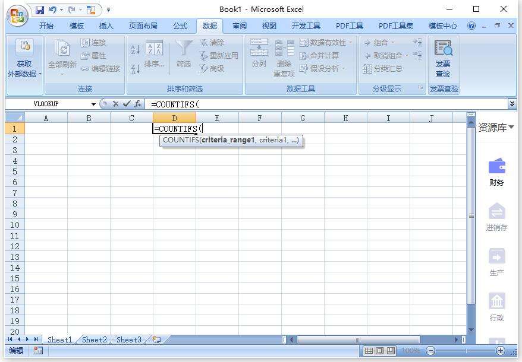Click Text to Columns (分列)

(x=259, y=53)
